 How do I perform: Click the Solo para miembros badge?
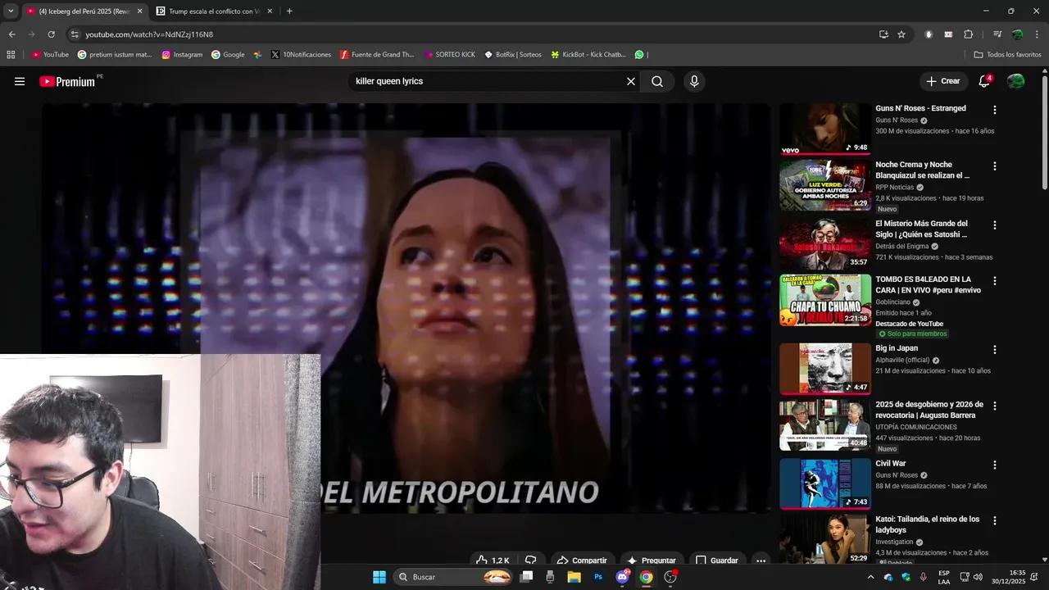pos(912,334)
